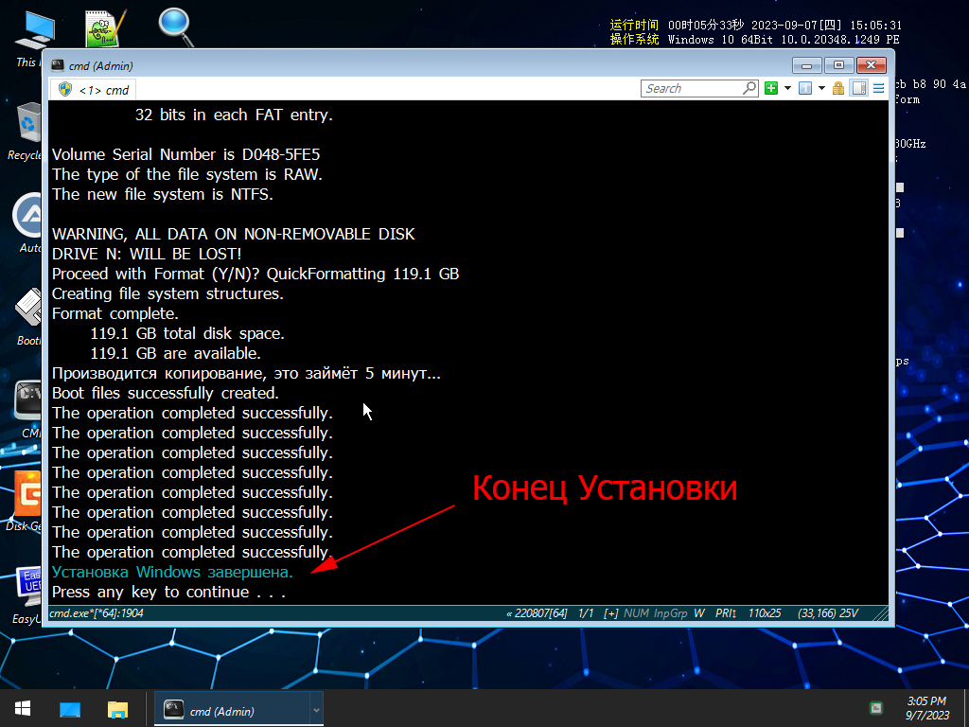
Task: Open magnifying glass desktop icon
Action: point(176,27)
